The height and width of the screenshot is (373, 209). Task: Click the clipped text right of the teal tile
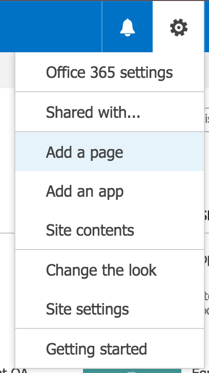(200, 371)
